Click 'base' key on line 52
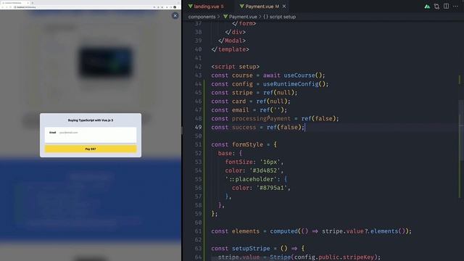The image size is (464, 261). coord(225,153)
